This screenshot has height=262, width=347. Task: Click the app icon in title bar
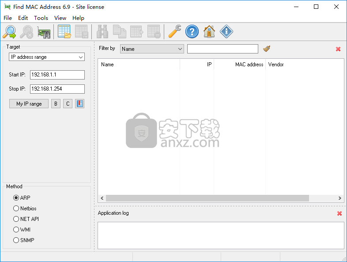(x=8, y=7)
